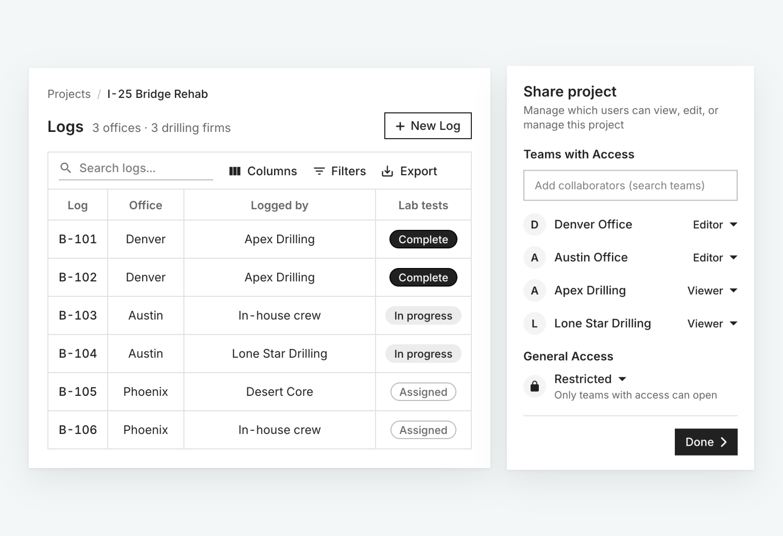Open log B-106
This screenshot has height=536, width=783.
tap(78, 430)
